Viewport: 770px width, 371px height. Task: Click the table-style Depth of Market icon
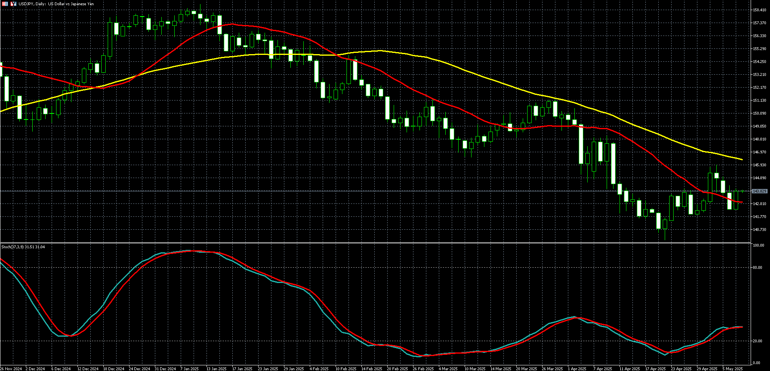pyautogui.click(x=5, y=4)
